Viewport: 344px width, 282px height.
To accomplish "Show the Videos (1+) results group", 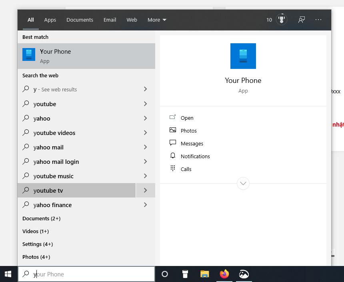I will point(36,231).
